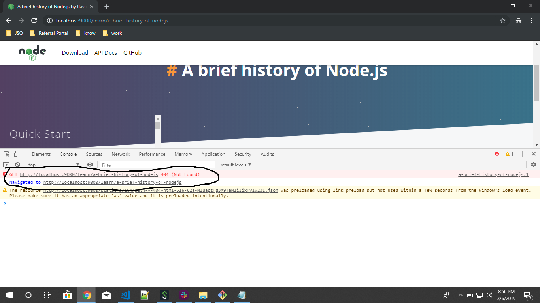Click the Node.js logo
The width and height of the screenshot is (540, 303).
click(x=32, y=53)
